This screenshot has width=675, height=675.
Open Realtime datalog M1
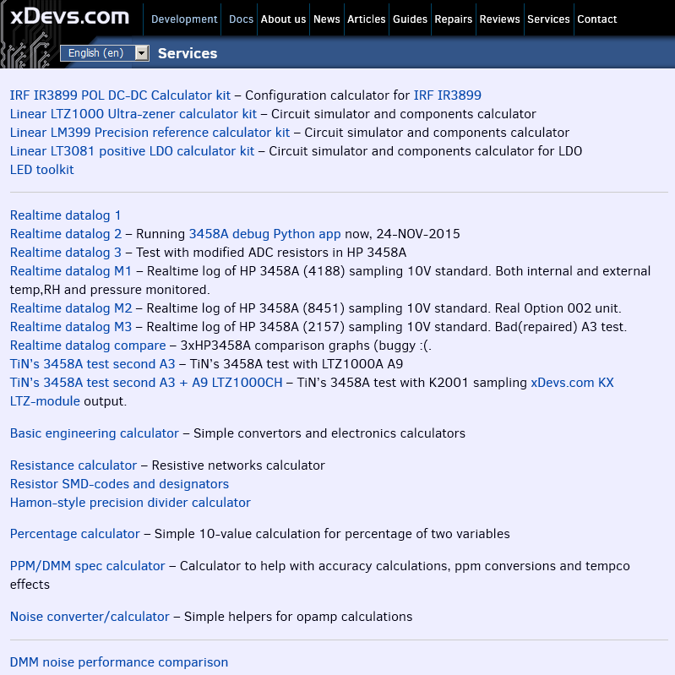click(71, 271)
